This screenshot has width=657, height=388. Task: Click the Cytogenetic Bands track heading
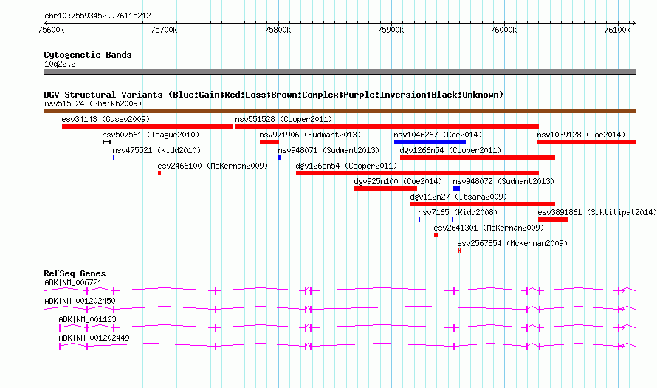[88, 55]
